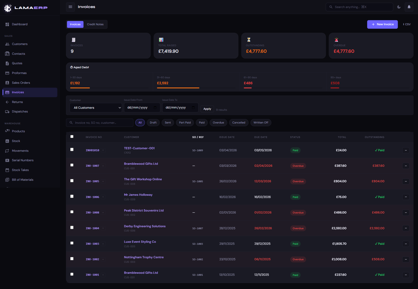Click the Dashboard sidebar icon
This screenshot has width=418, height=289.
pos(7,24)
